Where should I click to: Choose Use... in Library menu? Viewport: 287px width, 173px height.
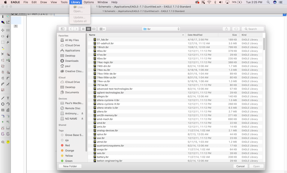(80, 7)
